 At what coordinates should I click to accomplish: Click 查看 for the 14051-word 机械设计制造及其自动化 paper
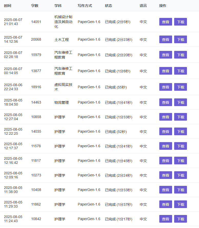(165, 22)
